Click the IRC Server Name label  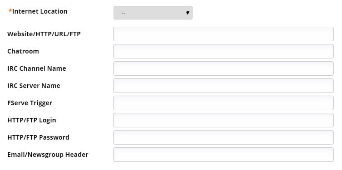pos(34,86)
